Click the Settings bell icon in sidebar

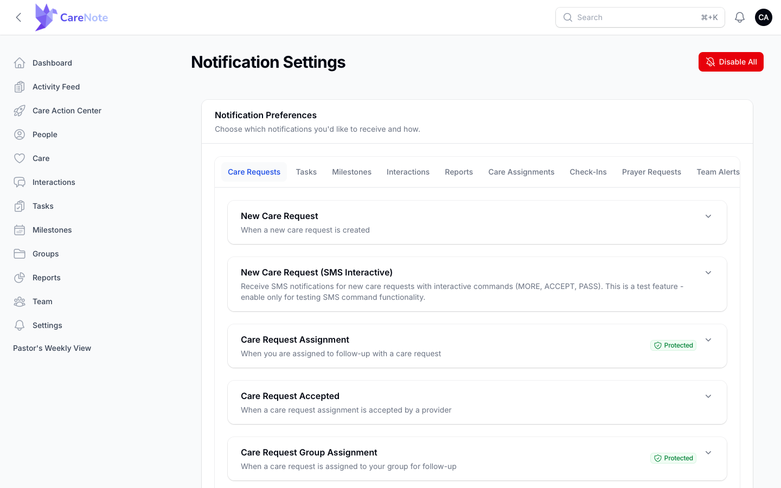tap(20, 325)
